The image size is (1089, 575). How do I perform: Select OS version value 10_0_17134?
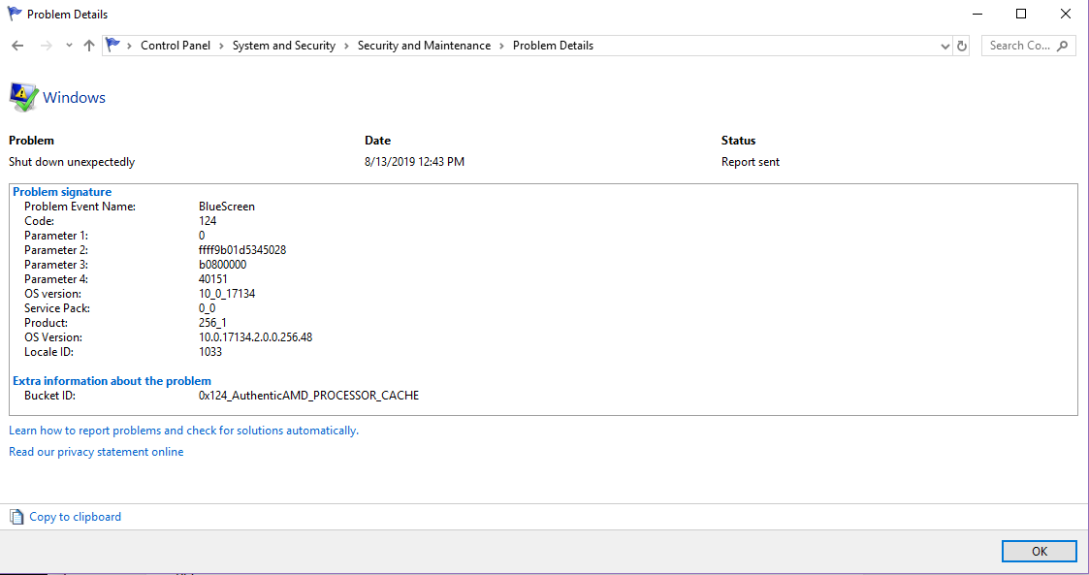coord(227,294)
